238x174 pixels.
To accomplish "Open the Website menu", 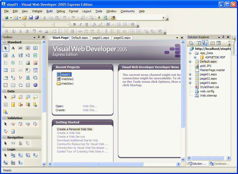I will click(37, 11).
